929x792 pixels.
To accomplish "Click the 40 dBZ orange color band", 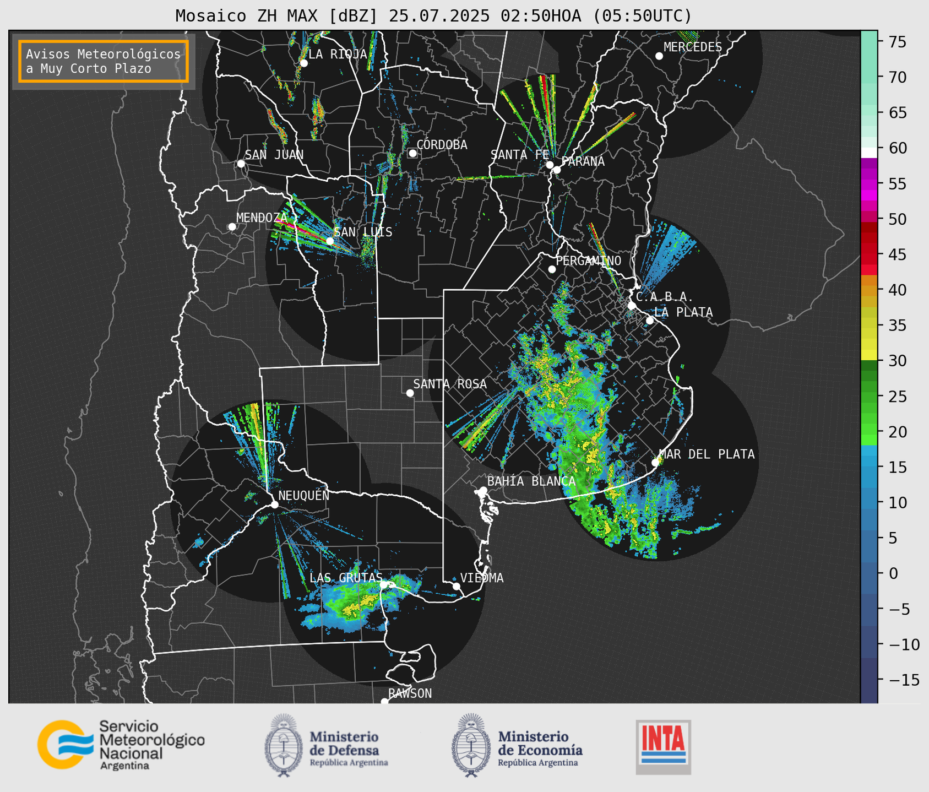I will pos(869,290).
